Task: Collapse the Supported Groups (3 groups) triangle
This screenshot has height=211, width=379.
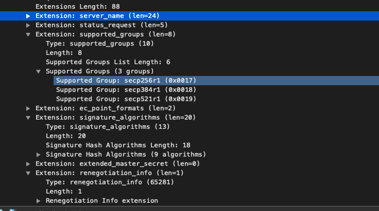Action: click(x=38, y=71)
